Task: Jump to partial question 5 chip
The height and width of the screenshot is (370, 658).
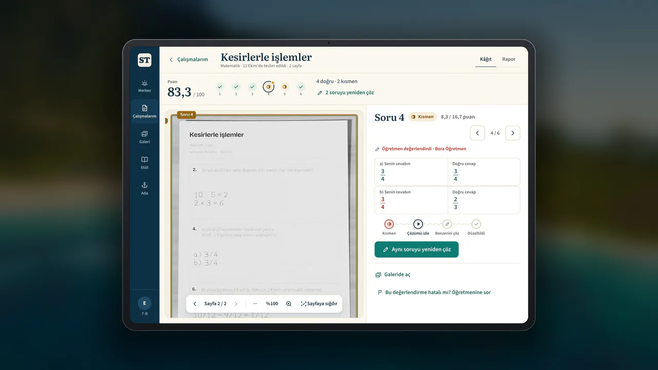Action: (285, 89)
